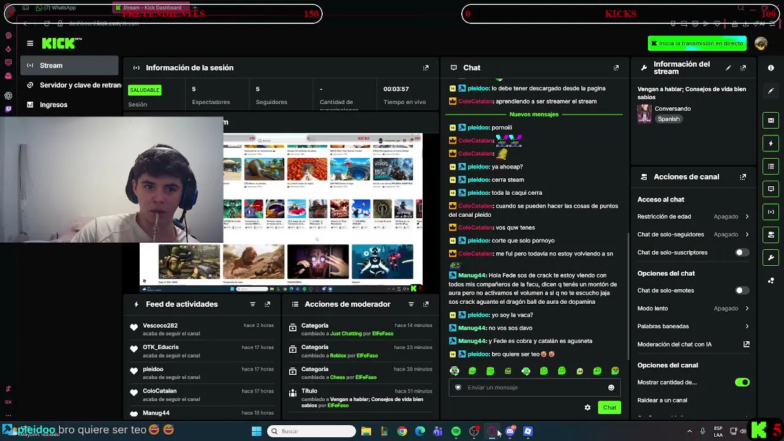Image resolution: width=784 pixels, height=441 pixels.
Task: Toggle the list moderator actions icon in right toolbar
Action: [771, 166]
